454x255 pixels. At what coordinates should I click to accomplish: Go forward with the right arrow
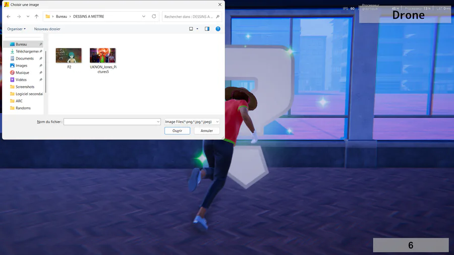[x=19, y=17]
